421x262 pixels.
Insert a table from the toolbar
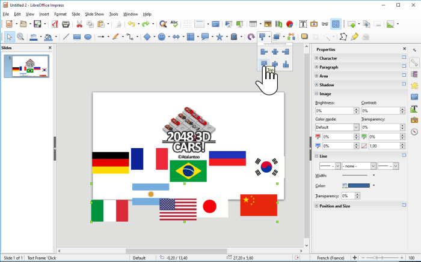click(253, 24)
